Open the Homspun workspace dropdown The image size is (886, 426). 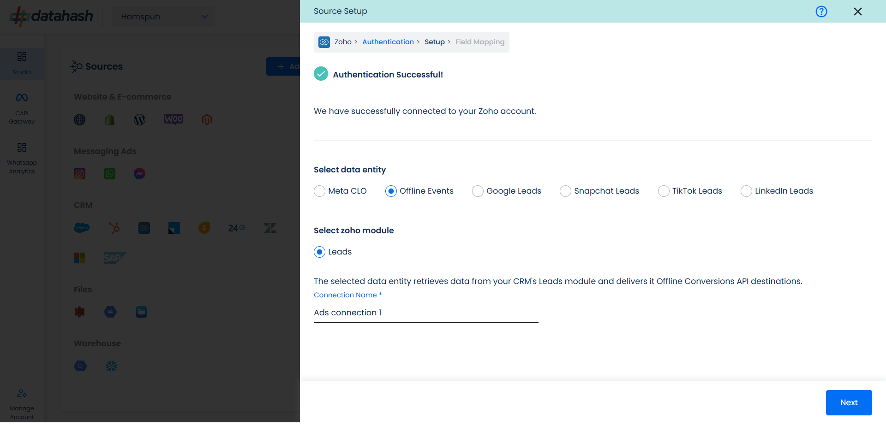(163, 17)
